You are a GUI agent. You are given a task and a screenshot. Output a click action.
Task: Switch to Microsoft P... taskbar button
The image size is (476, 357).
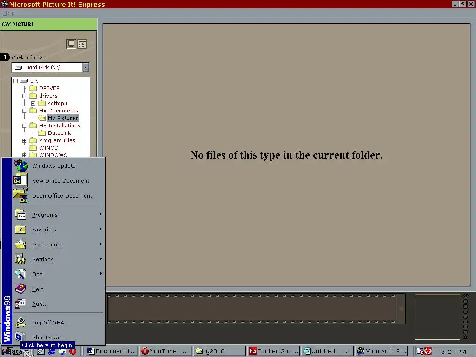[381, 351]
